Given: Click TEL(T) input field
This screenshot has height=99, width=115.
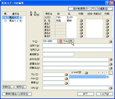Looking at the screenshot, I should 53,74.
